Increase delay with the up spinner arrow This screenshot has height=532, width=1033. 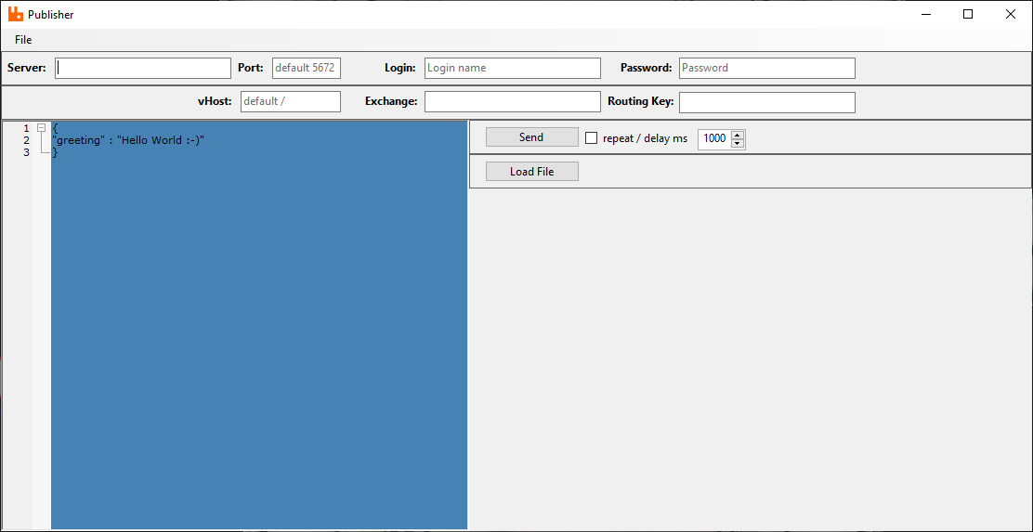[x=738, y=135]
